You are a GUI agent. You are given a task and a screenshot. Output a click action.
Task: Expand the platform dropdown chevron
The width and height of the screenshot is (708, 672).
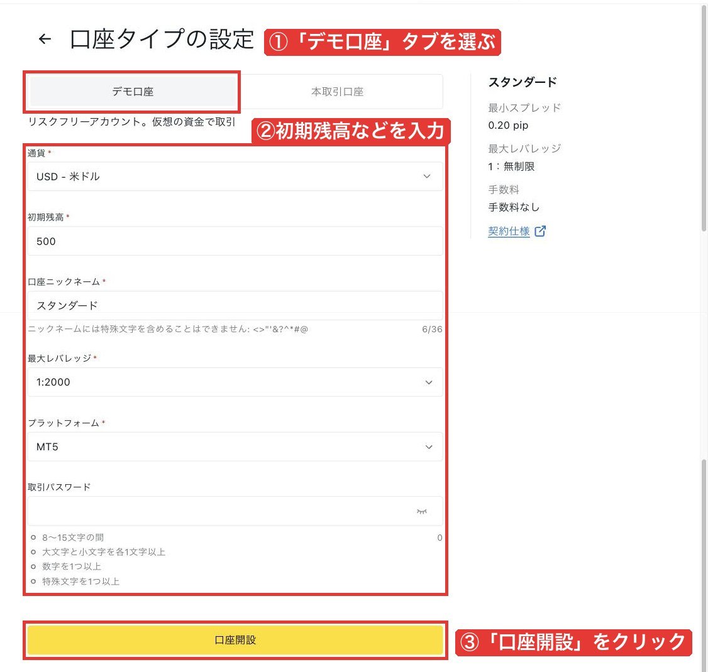(x=428, y=447)
